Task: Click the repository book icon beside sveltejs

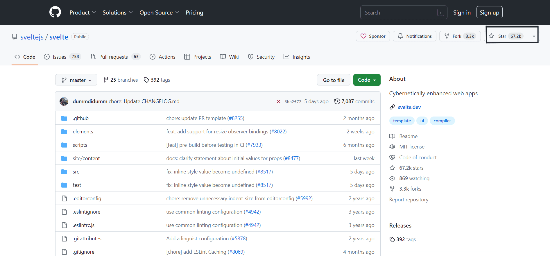Action: [15, 37]
